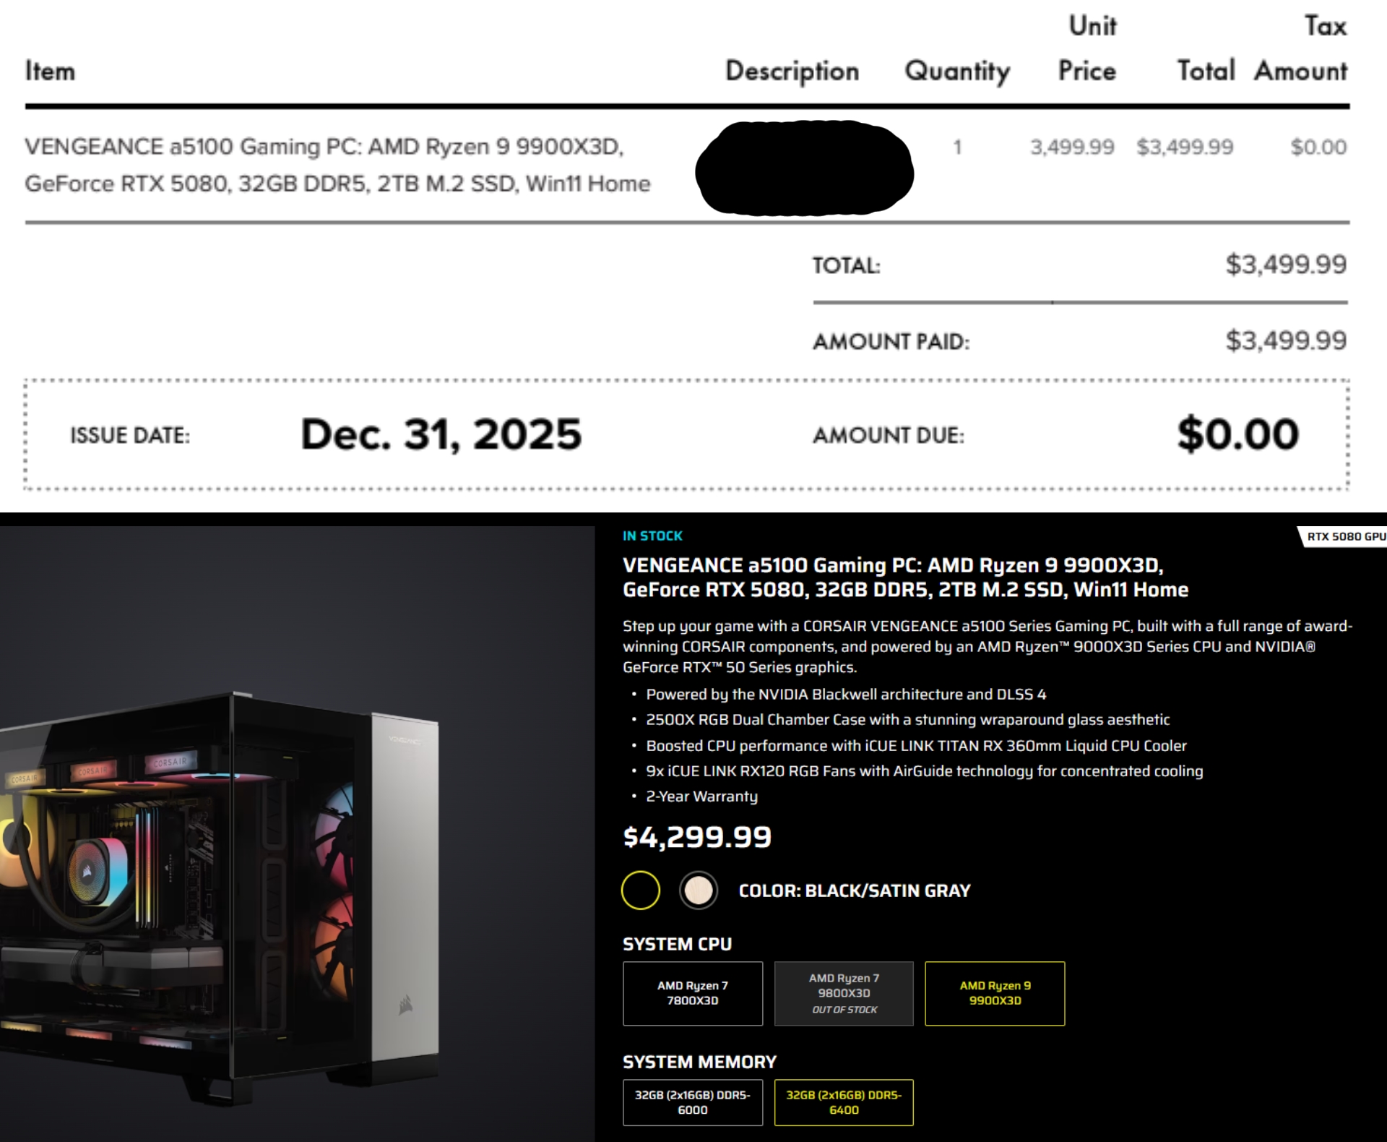Click the $4,299.99 price text
The width and height of the screenshot is (1387, 1142).
click(x=697, y=838)
